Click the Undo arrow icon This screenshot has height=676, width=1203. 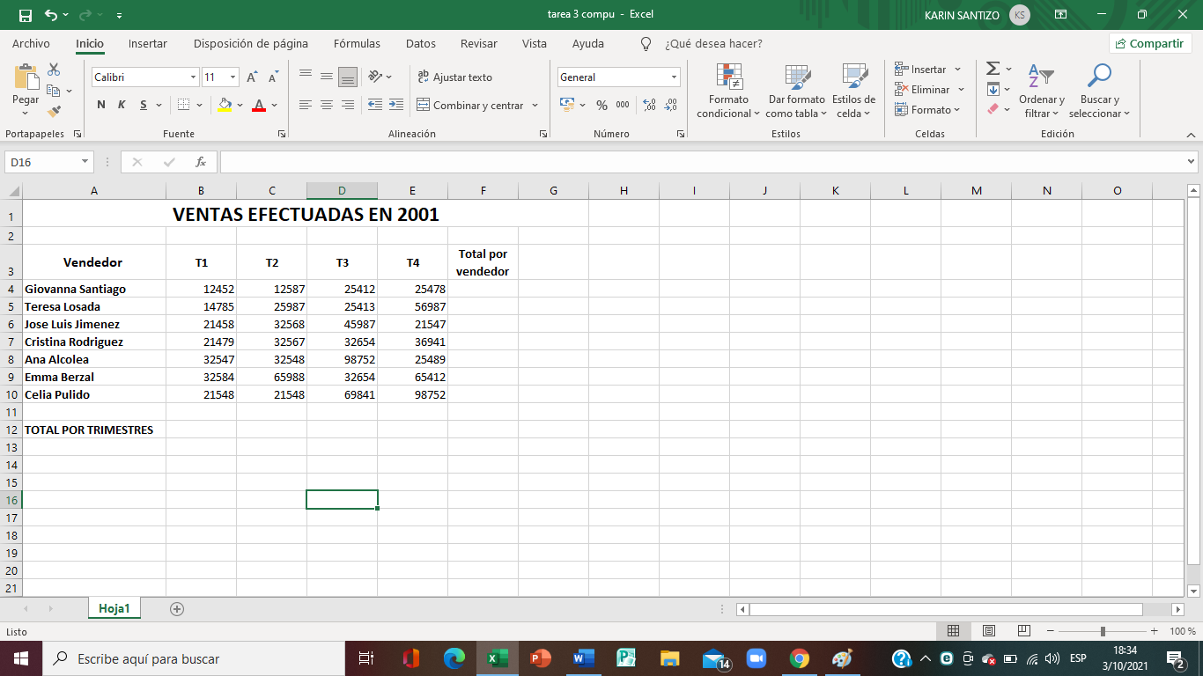point(50,15)
